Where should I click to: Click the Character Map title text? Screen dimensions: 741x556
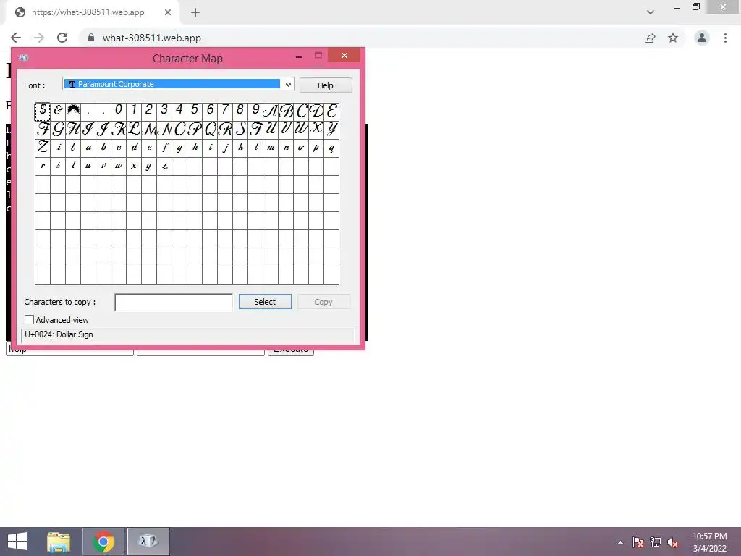click(x=187, y=59)
